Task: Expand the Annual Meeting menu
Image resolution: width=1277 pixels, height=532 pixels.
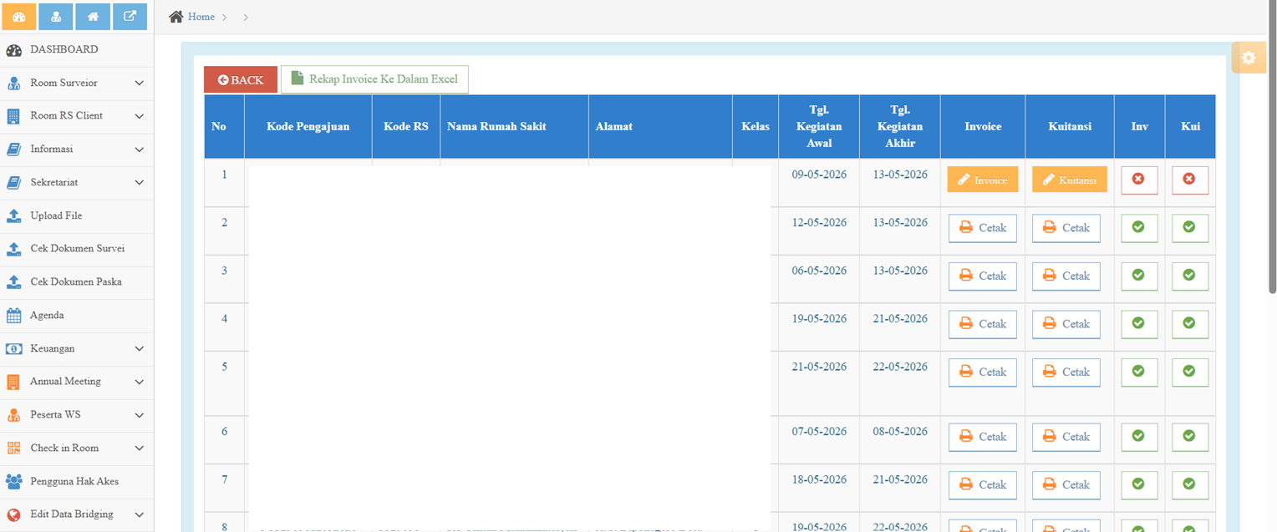Action: (x=77, y=382)
